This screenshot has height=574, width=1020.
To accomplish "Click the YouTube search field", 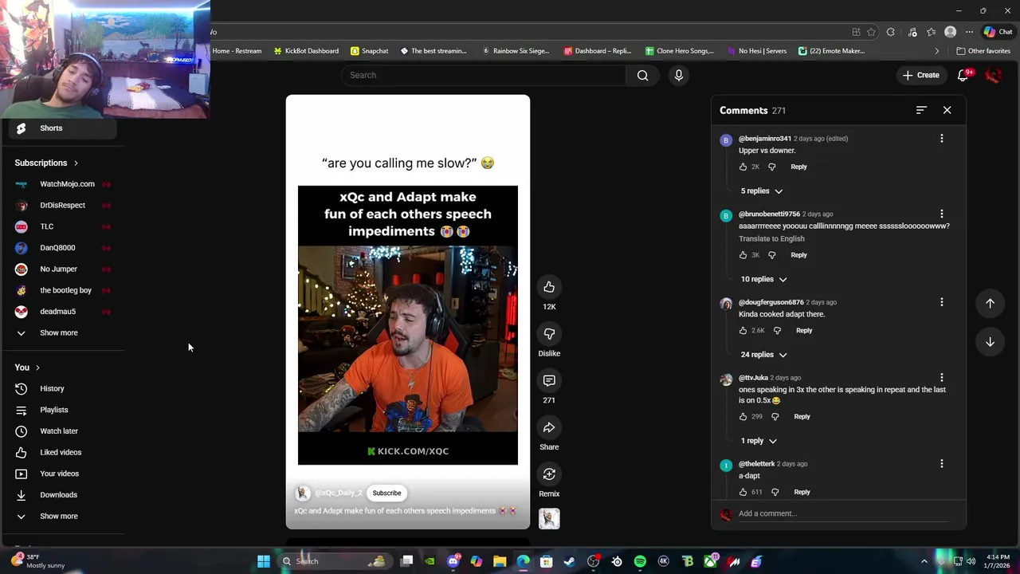I will click(x=484, y=75).
